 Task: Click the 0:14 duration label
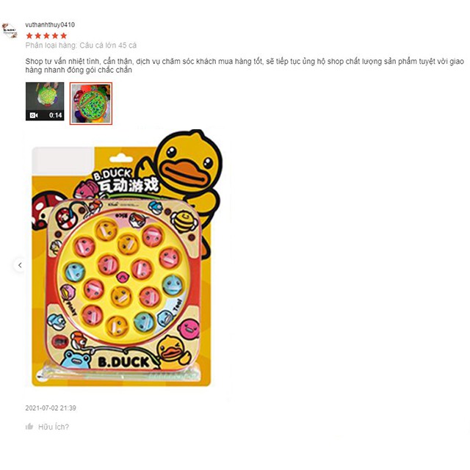tap(56, 115)
